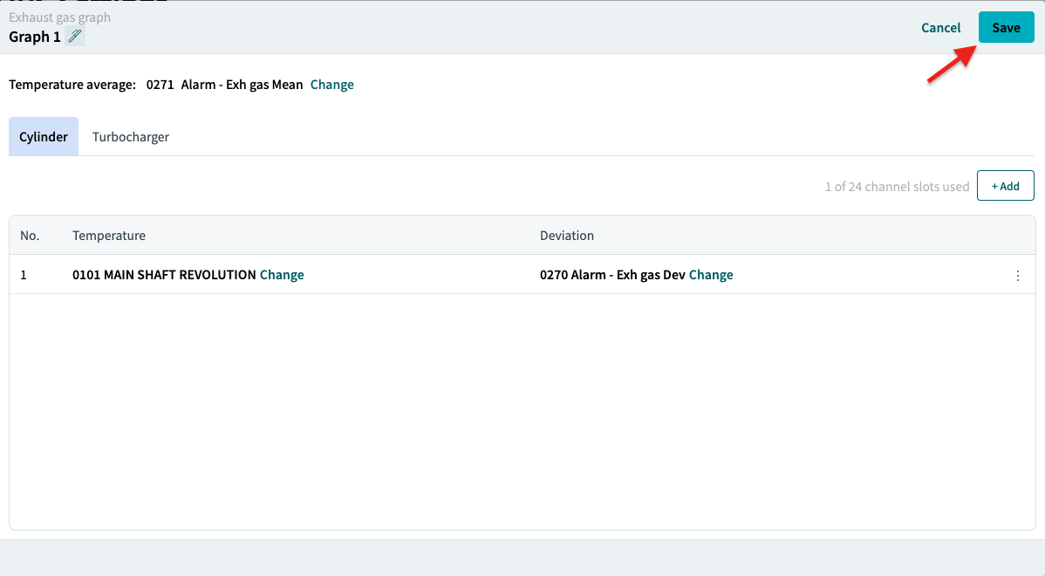The image size is (1045, 576).
Task: Change the 0101 MAIN SHAFT REVOLUTION channel
Action: coord(282,275)
